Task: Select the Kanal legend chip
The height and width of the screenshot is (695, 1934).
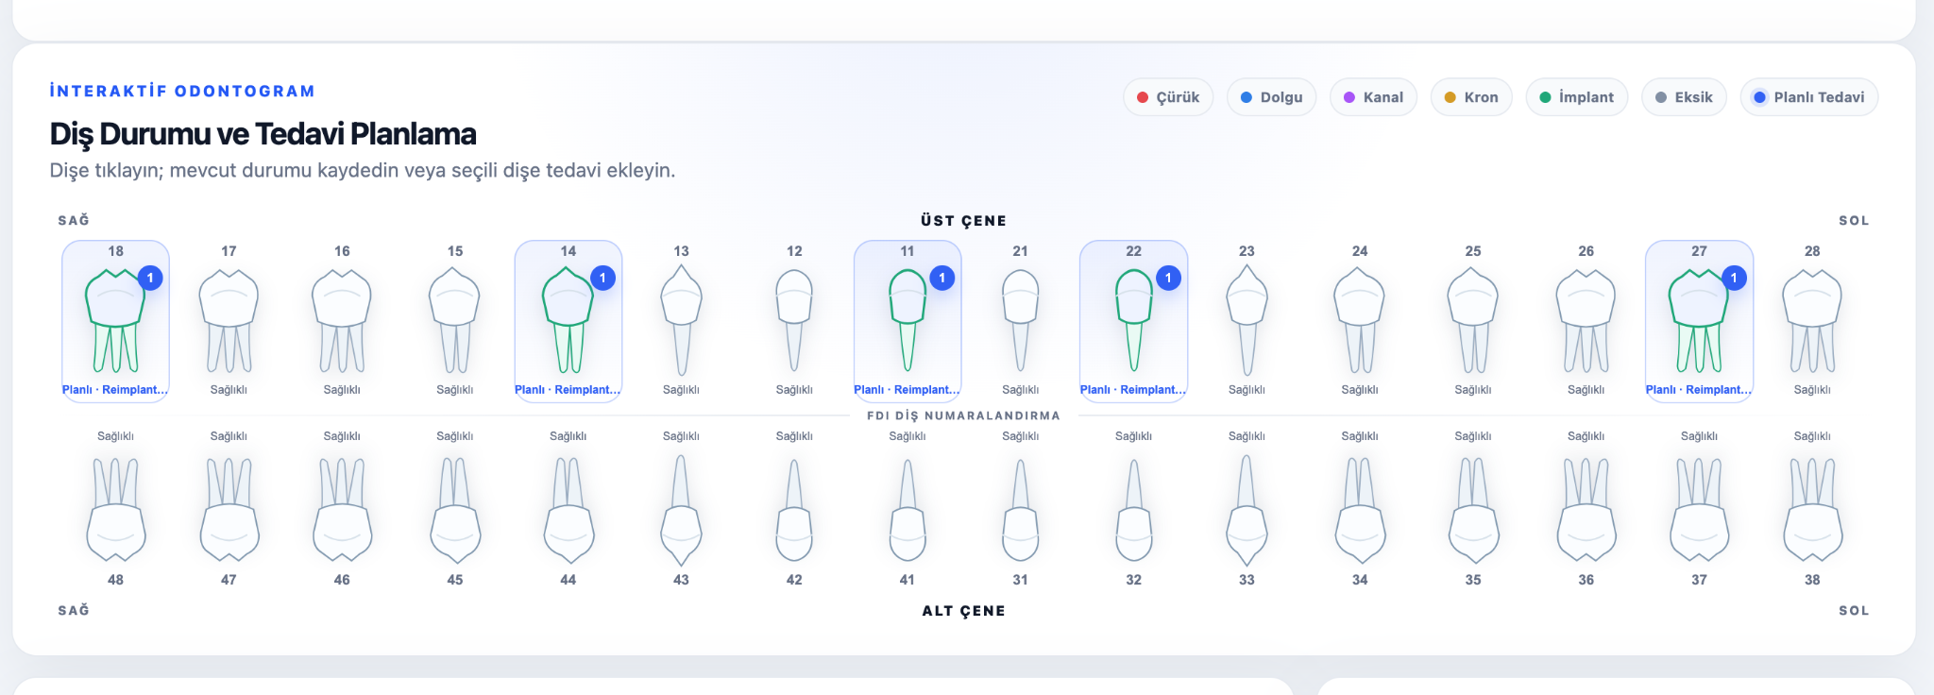Action: (x=1373, y=97)
